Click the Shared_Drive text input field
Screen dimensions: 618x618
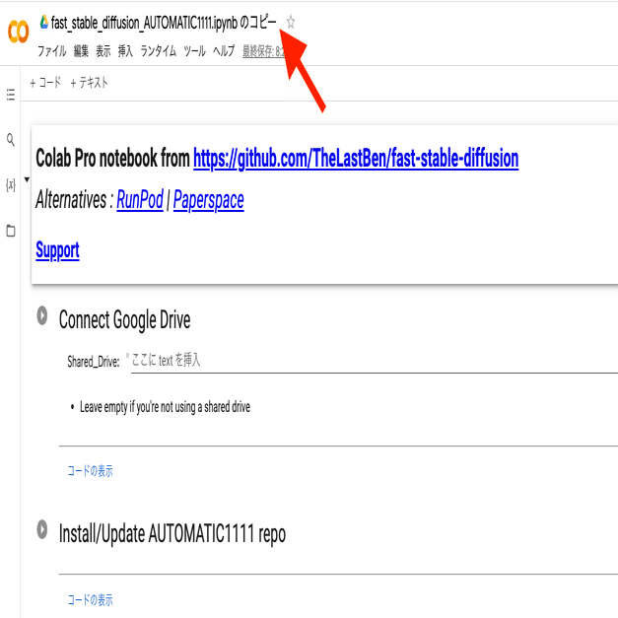[374, 360]
